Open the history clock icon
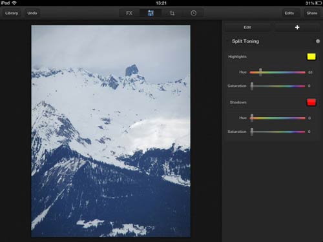The image size is (323, 242). tap(193, 13)
